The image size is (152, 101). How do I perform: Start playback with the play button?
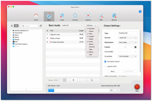(x=73, y=80)
